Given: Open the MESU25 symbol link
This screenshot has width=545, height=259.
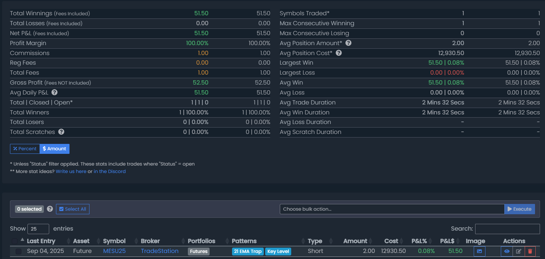Looking at the screenshot, I should tap(114, 251).
